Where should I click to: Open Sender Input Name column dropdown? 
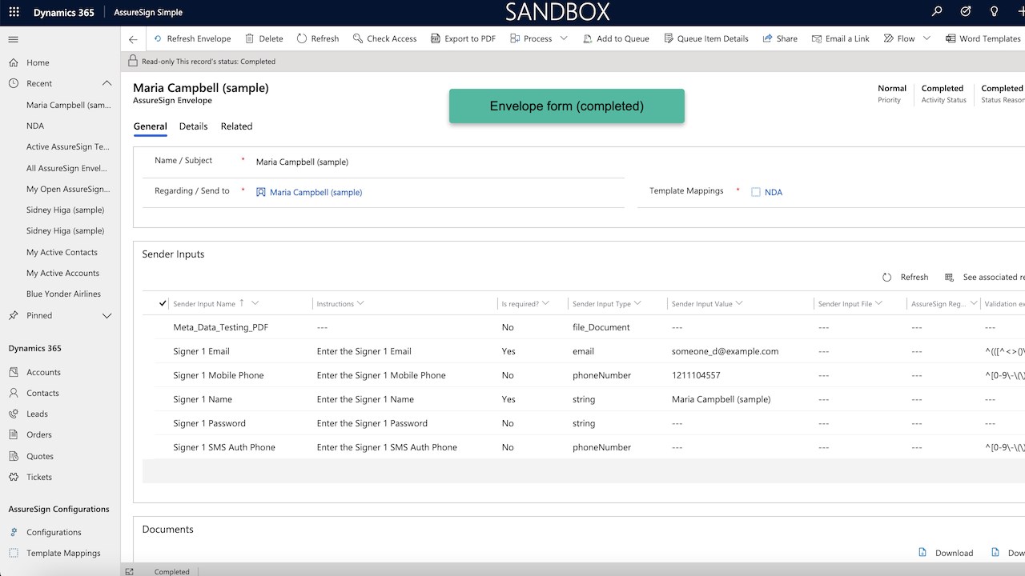point(255,303)
